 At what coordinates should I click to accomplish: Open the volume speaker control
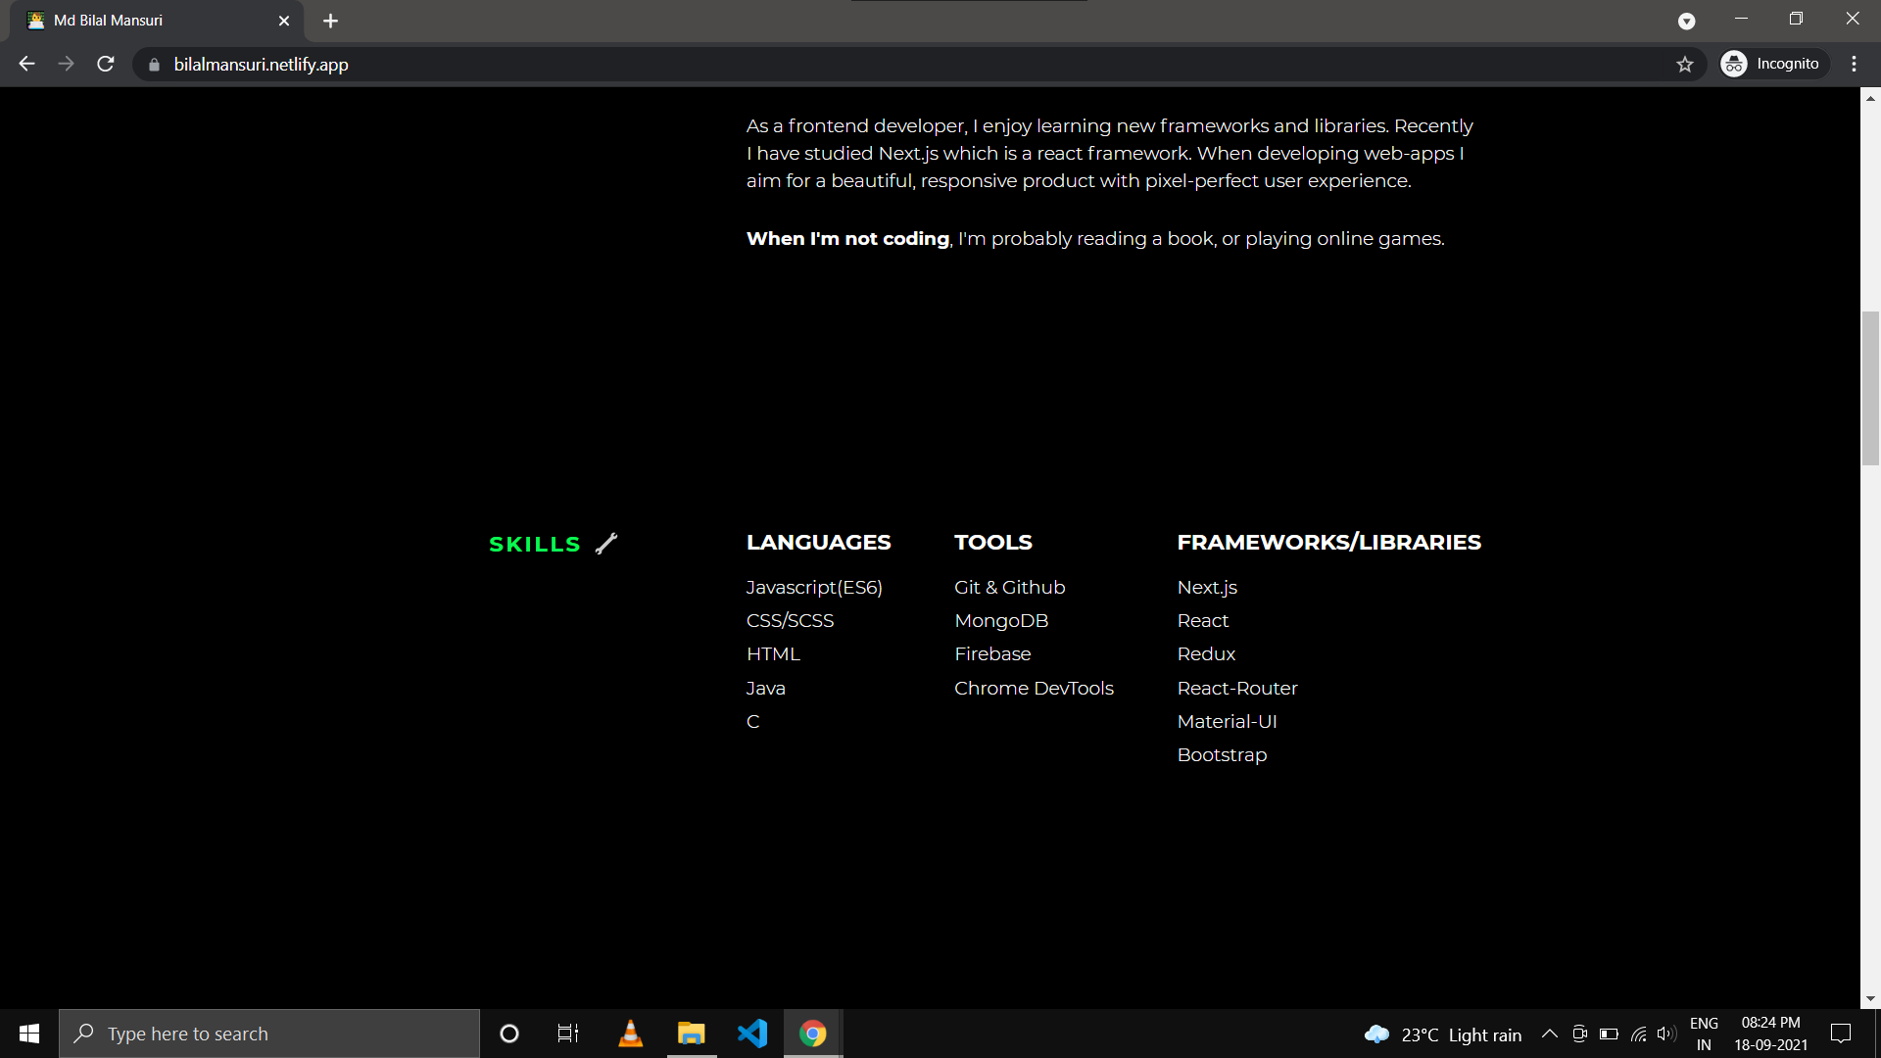(1665, 1034)
